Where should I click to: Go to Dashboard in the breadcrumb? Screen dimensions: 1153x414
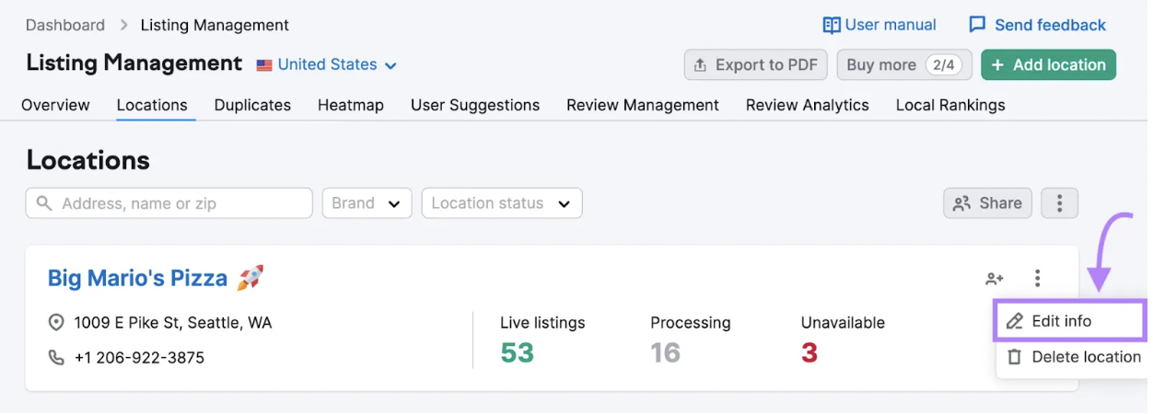[x=65, y=25]
